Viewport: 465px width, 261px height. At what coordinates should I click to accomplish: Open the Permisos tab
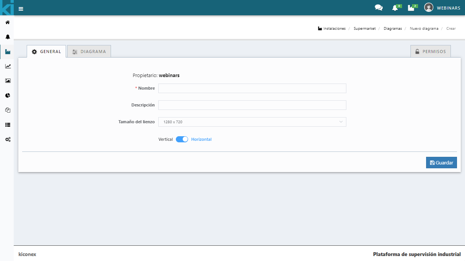(x=430, y=52)
